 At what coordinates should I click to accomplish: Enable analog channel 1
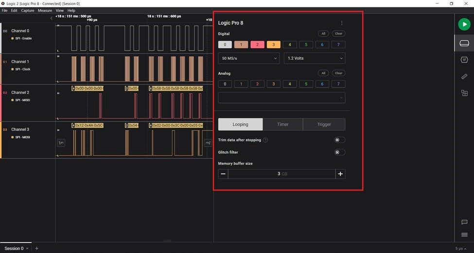[241, 84]
